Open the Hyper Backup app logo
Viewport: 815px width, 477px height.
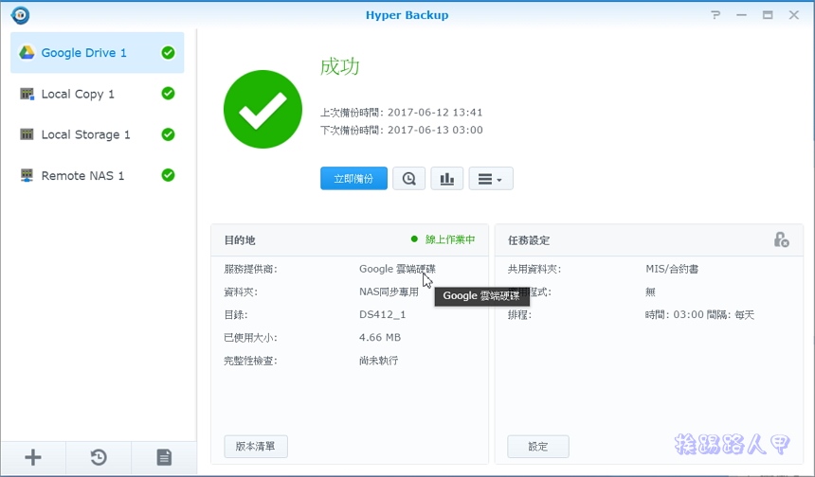pos(20,15)
